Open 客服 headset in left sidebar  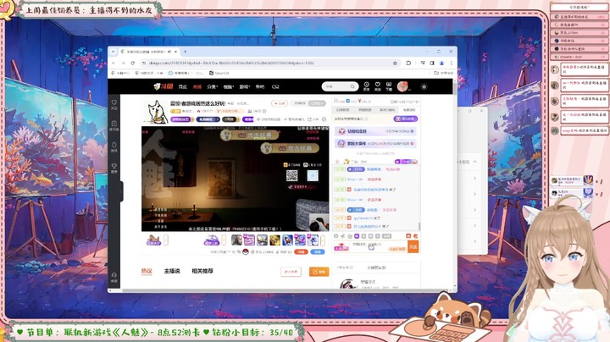[114, 277]
